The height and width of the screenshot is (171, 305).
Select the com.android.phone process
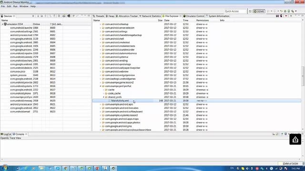(x=46, y=94)
